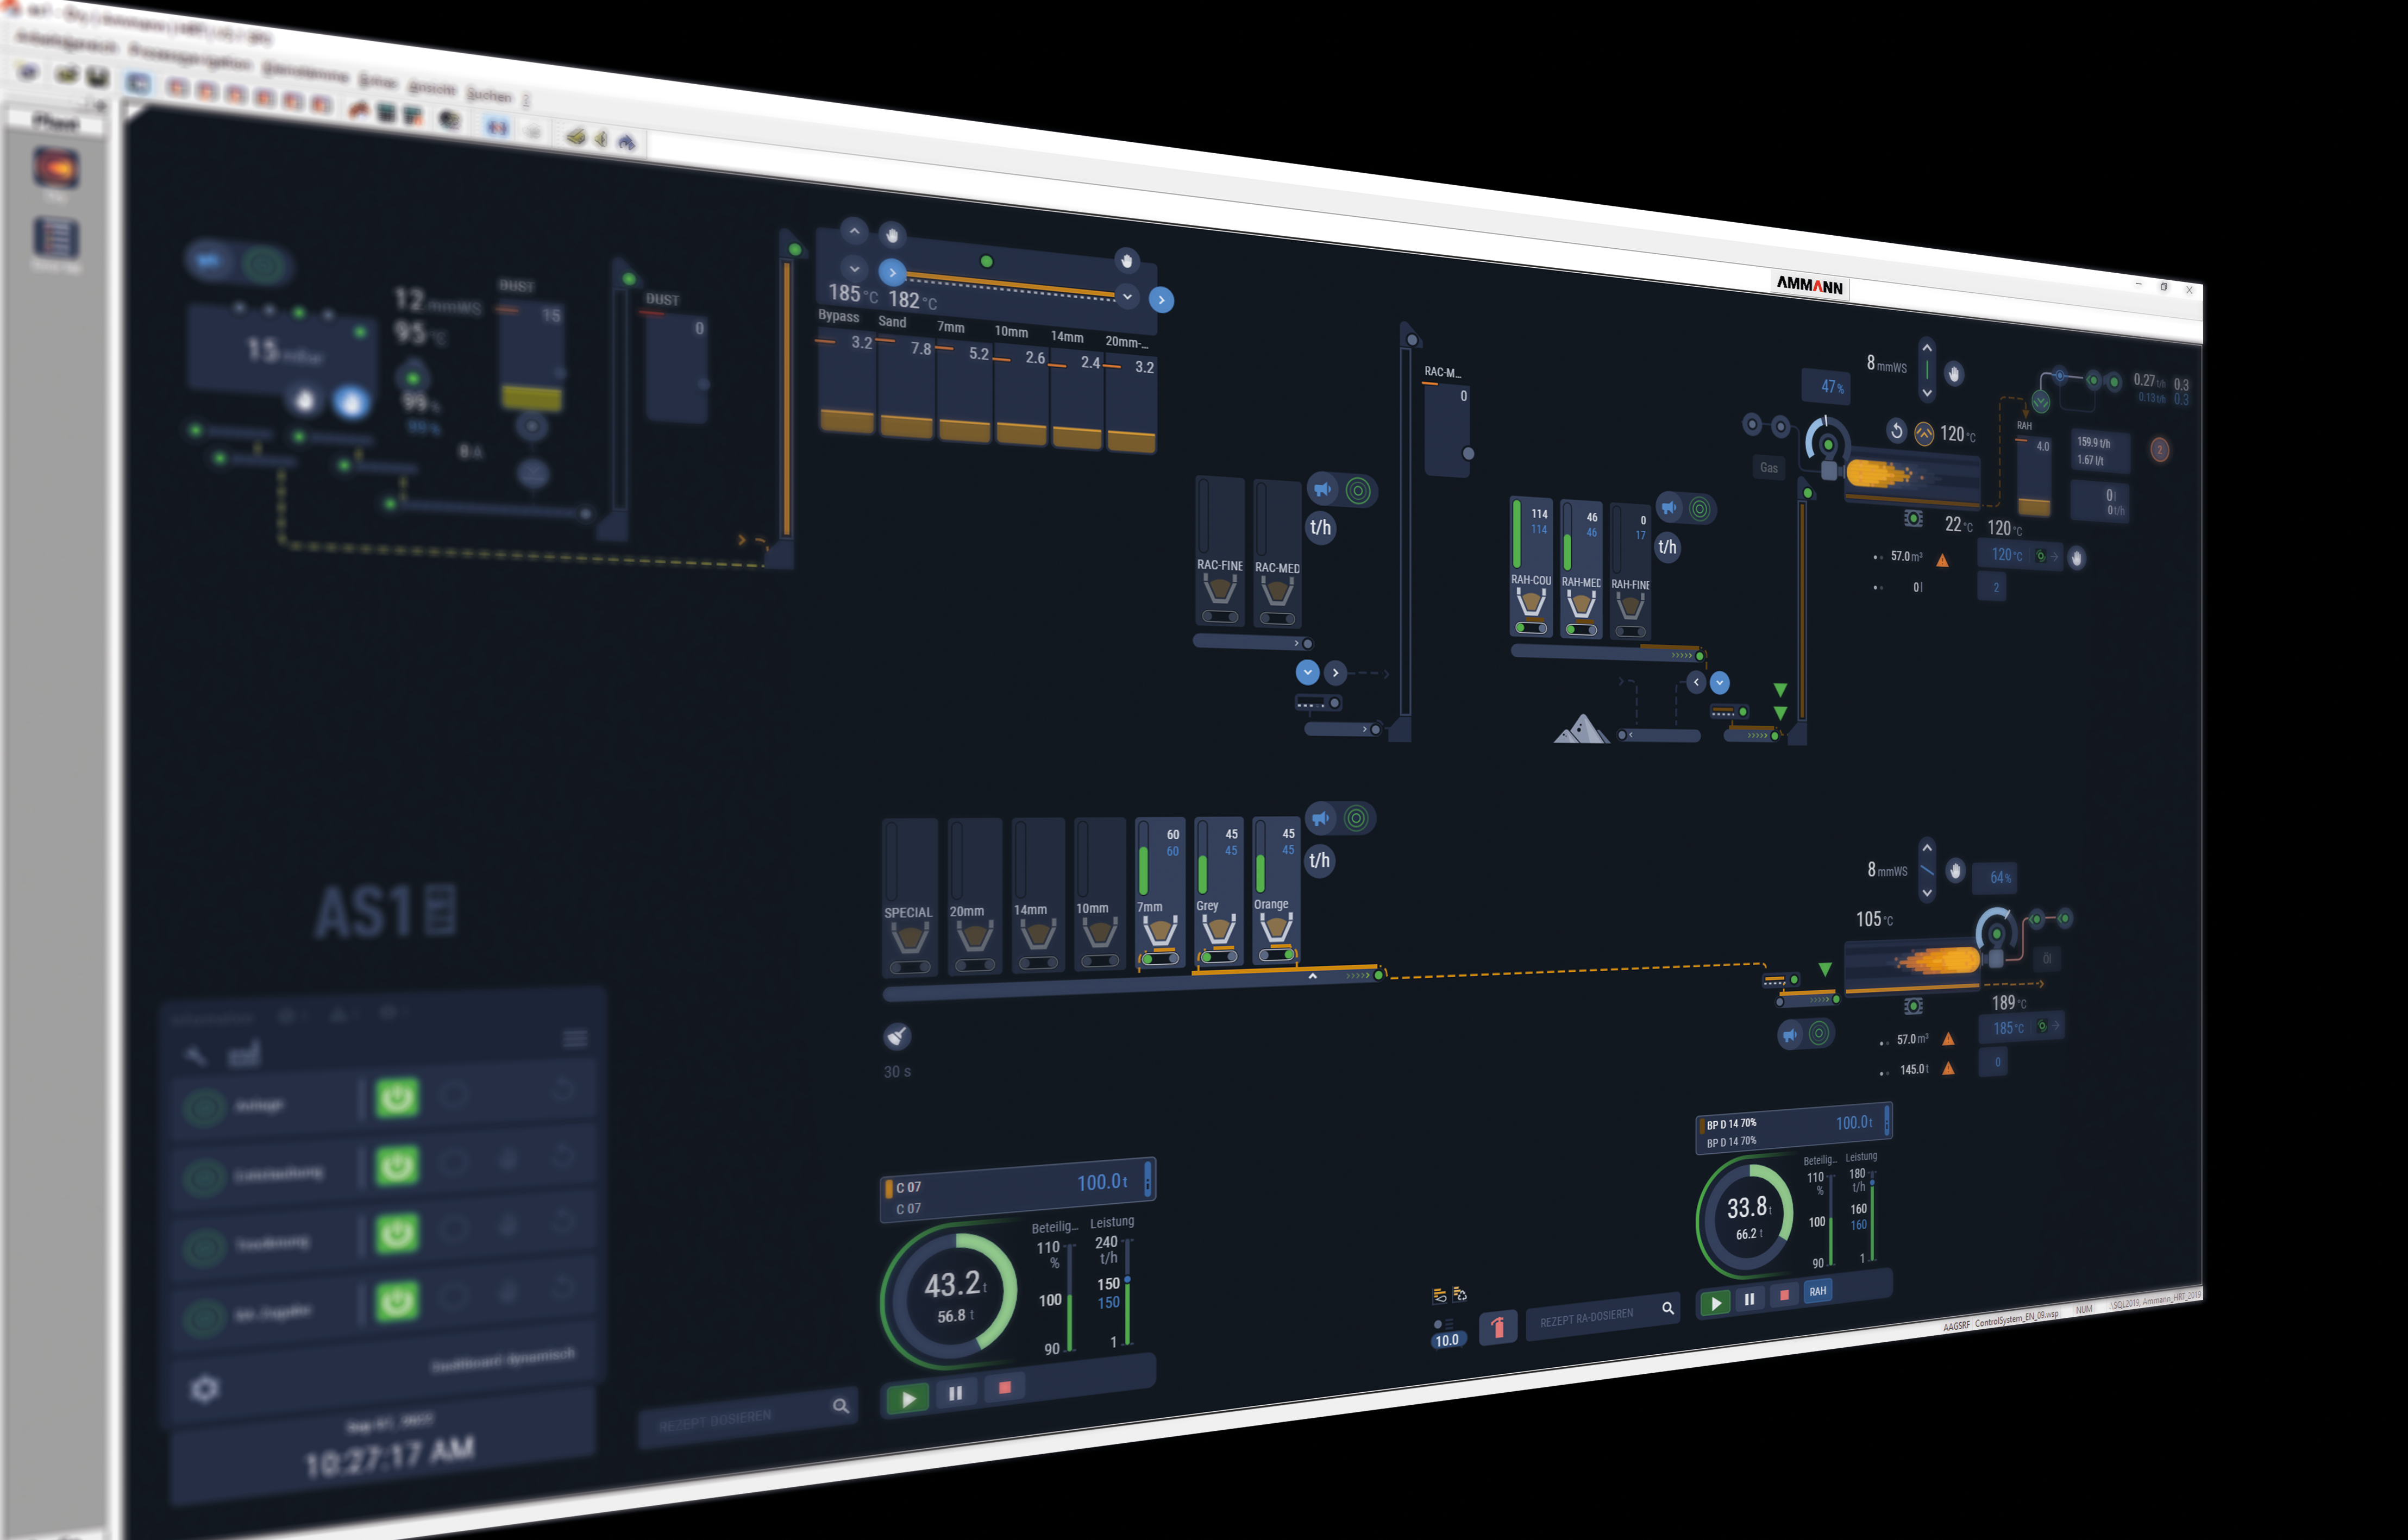
Task: Adjust the C 07 Leistung slider
Action: 1128,1280
